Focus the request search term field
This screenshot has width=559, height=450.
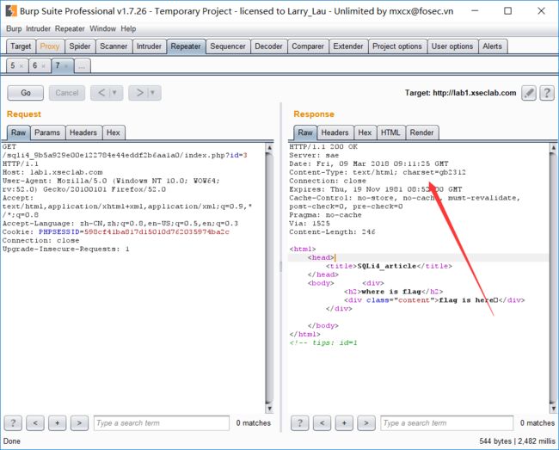tap(162, 423)
